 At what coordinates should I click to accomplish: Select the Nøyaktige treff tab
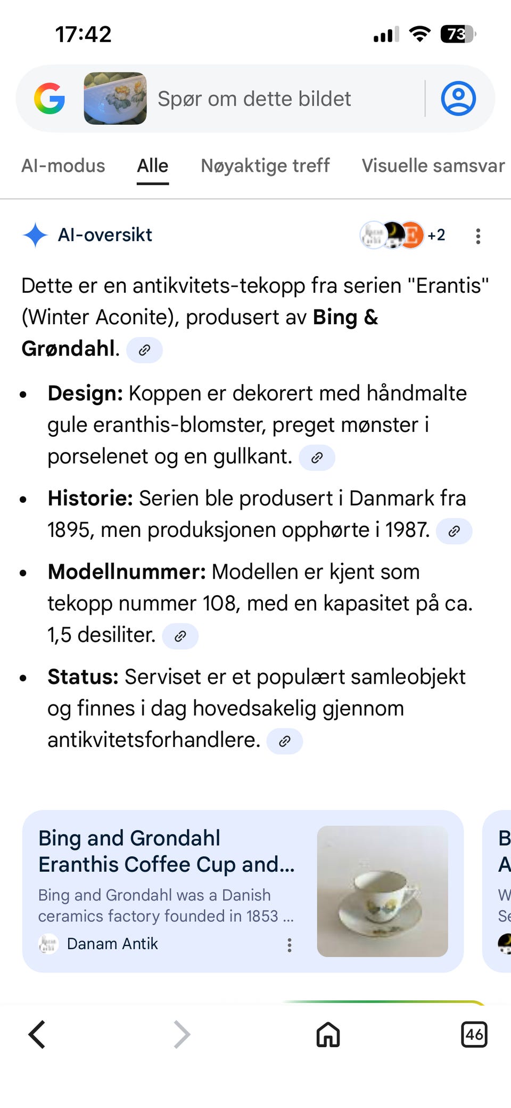(x=265, y=166)
